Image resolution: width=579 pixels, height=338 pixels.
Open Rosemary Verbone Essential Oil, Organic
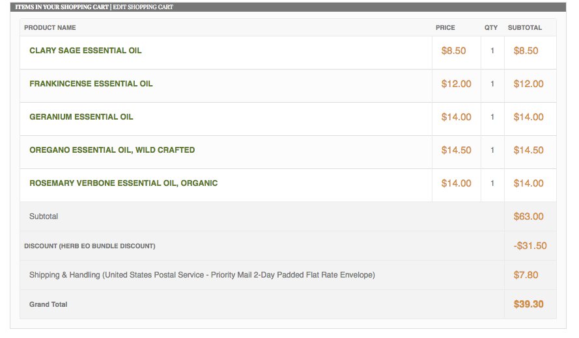tap(123, 183)
